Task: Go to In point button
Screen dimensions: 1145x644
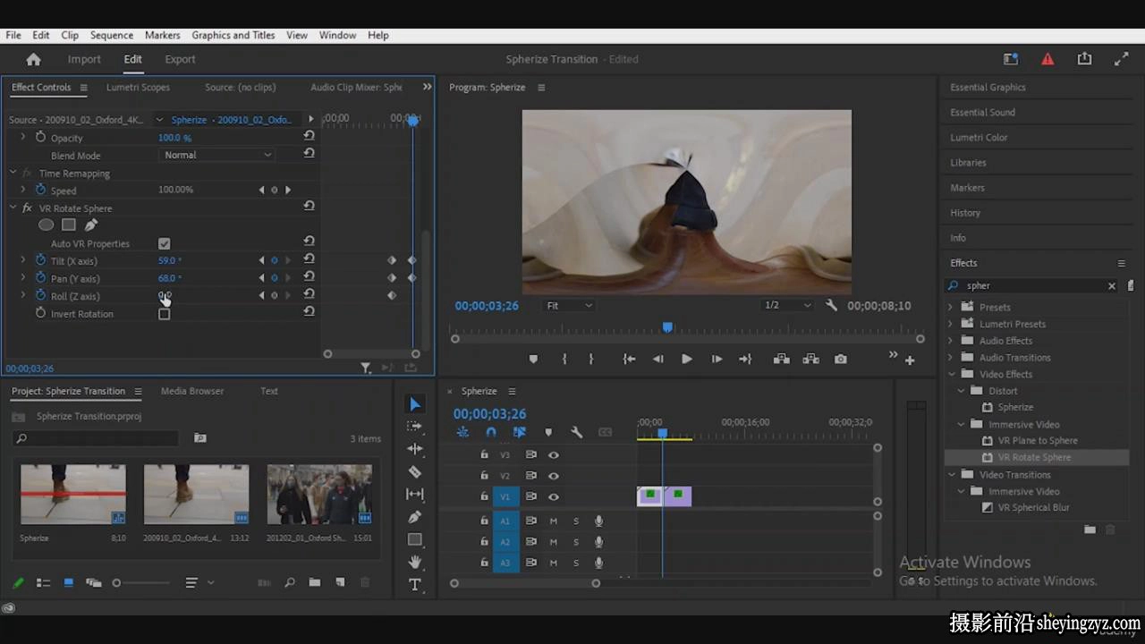Action: click(x=629, y=359)
